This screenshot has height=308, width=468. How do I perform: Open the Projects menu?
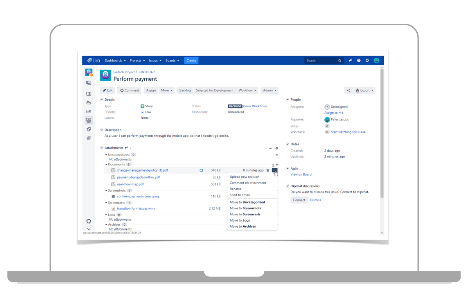(x=137, y=60)
